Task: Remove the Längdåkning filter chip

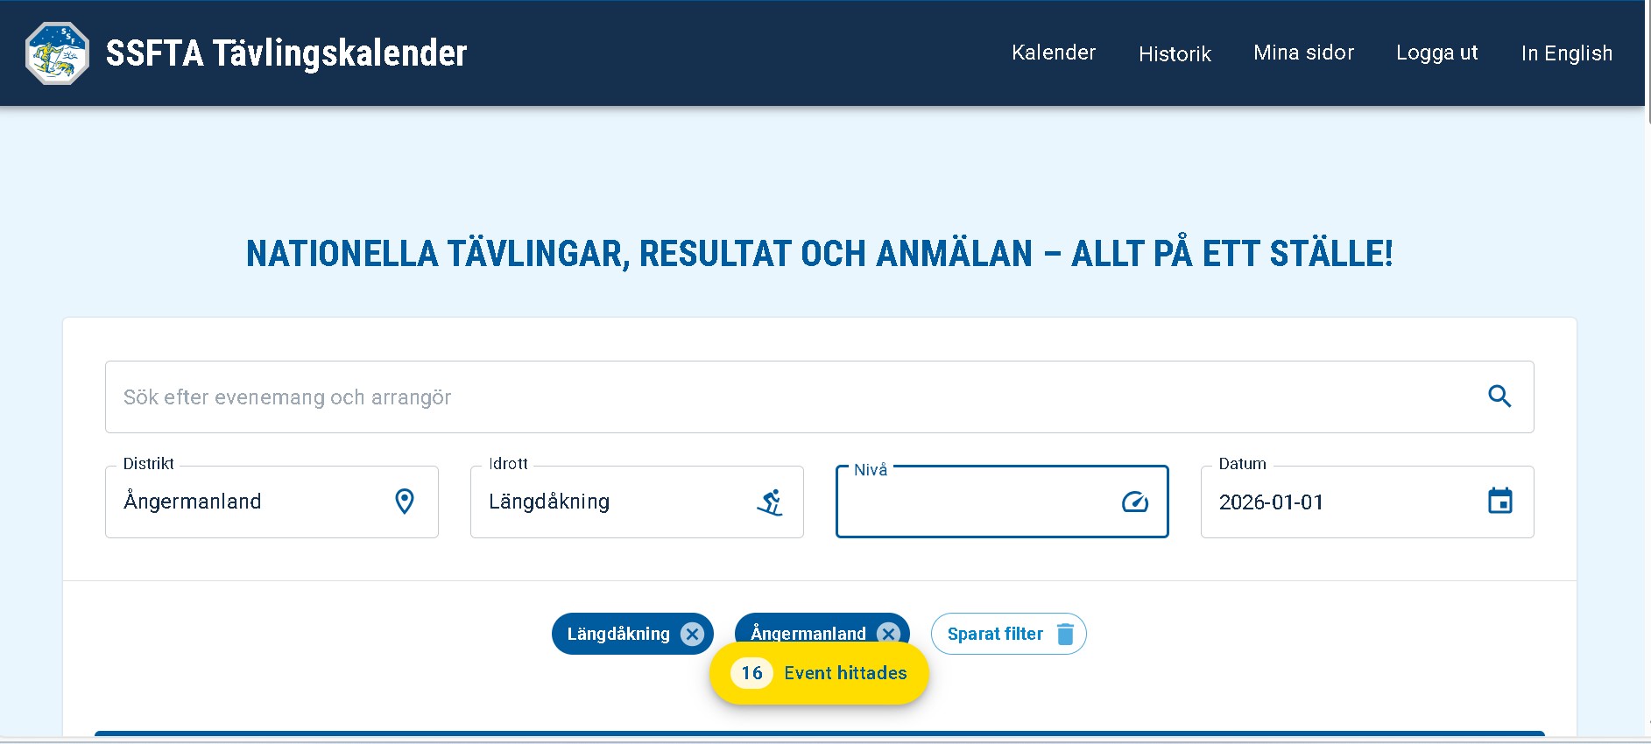Action: point(692,634)
